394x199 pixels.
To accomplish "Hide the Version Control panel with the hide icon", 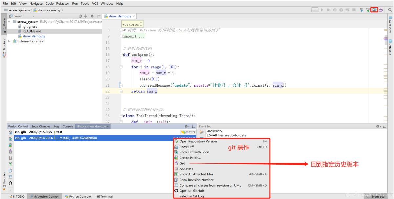I will (x=193, y=126).
